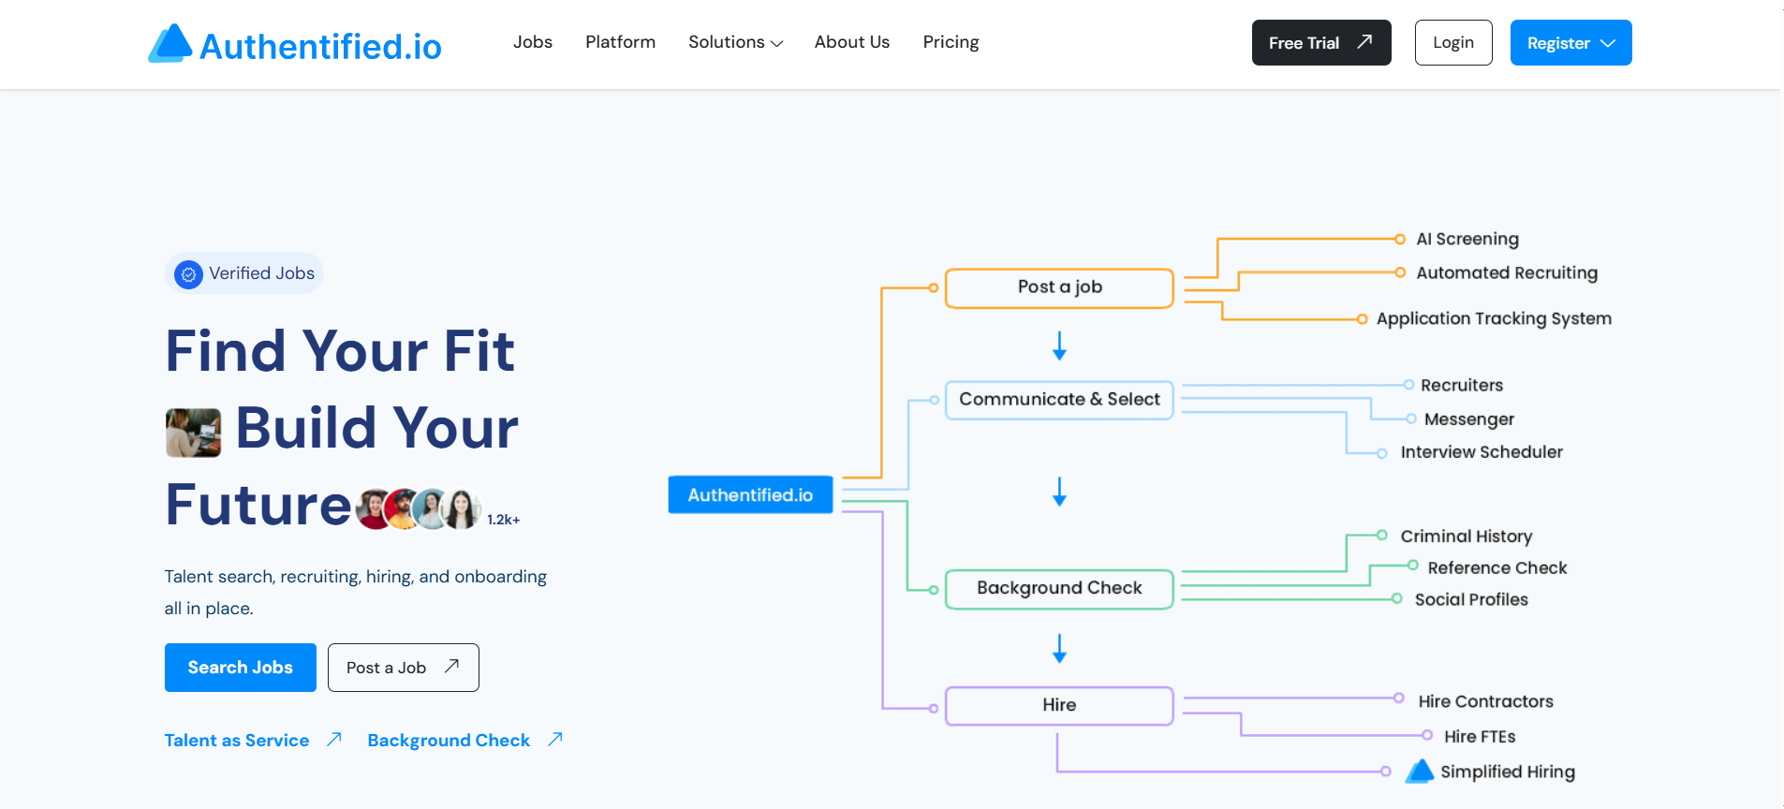Click the Verified Jobs label
Viewport: 1784px width, 809px height.
coord(261,273)
